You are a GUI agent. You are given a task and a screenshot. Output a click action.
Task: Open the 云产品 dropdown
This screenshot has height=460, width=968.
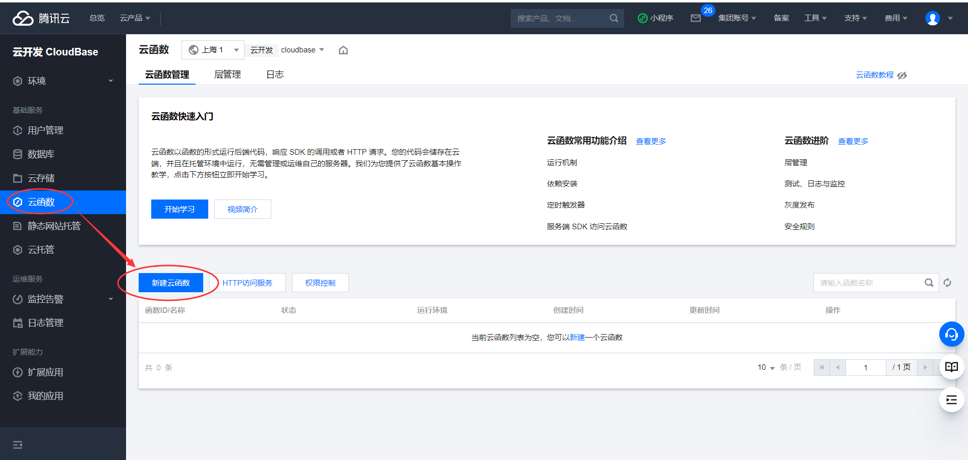(x=135, y=18)
